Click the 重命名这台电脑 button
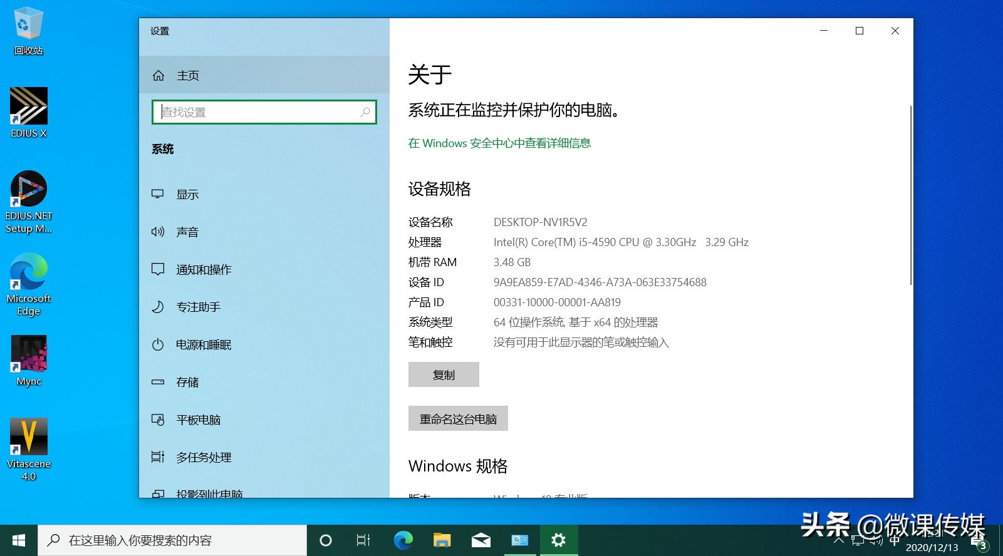The height and width of the screenshot is (556, 1003). 458,419
